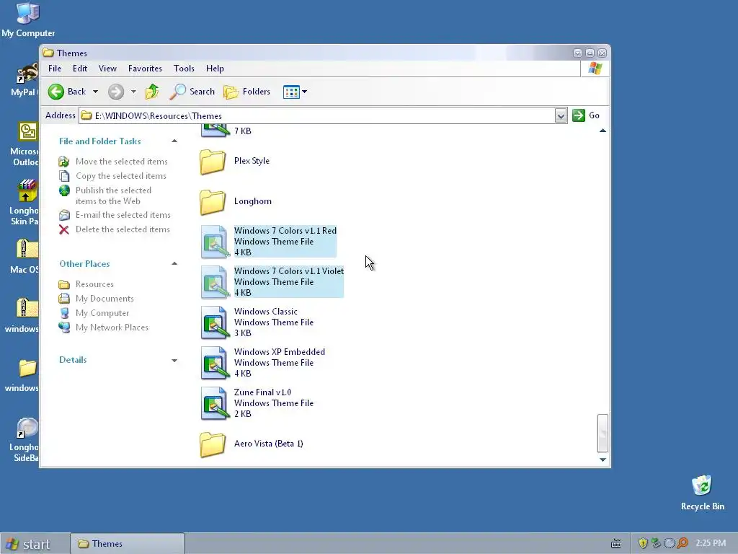Click the taskbar clock showing 2:25 PM

[x=710, y=543]
